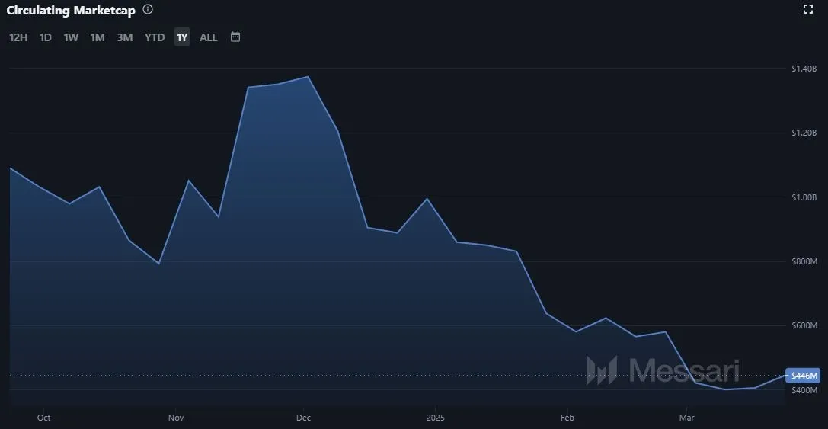Click the Messari watermark text

coord(684,370)
